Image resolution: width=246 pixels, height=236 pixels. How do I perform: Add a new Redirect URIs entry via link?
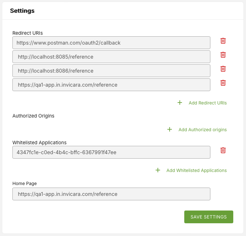pyautogui.click(x=207, y=103)
